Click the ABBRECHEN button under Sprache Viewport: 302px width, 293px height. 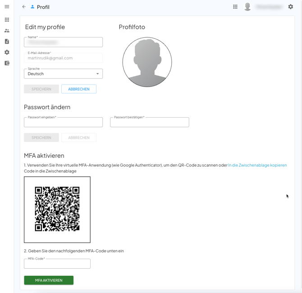[79, 89]
